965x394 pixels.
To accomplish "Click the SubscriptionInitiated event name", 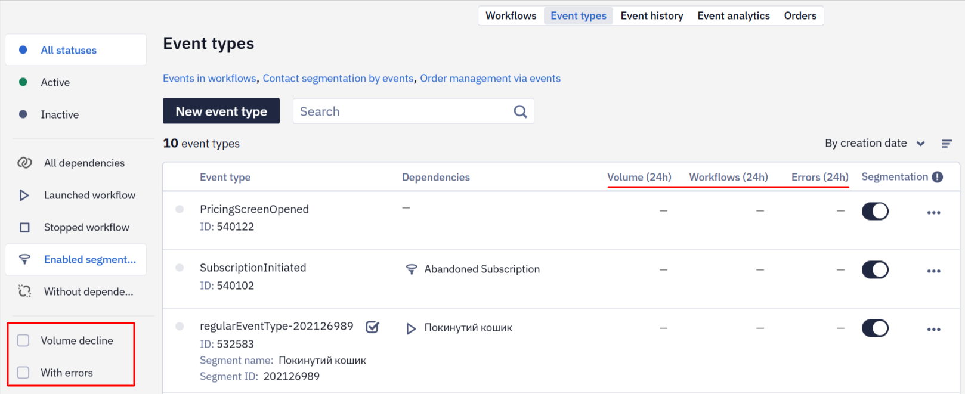I will [x=253, y=268].
